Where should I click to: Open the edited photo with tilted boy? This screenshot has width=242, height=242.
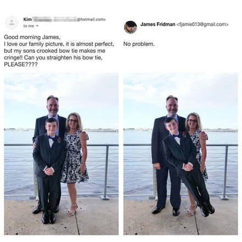click(180, 154)
